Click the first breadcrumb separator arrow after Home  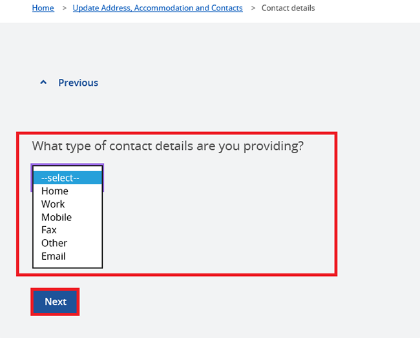[64, 8]
